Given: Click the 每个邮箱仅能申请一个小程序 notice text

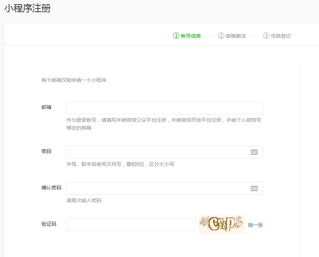Looking at the screenshot, I should [x=74, y=80].
